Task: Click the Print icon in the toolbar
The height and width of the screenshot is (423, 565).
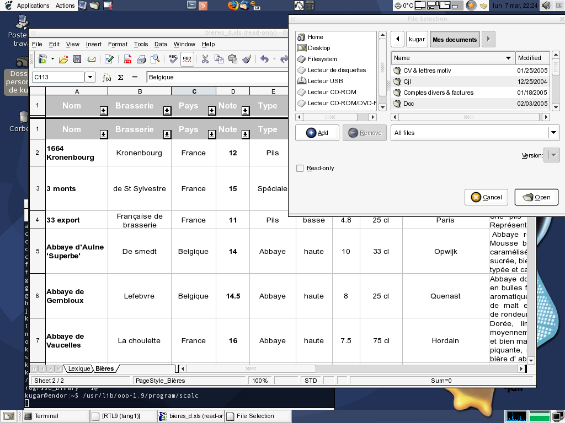Action: click(141, 59)
